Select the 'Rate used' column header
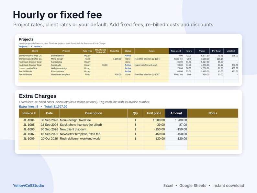This screenshot has width=257, height=193. 176,51
